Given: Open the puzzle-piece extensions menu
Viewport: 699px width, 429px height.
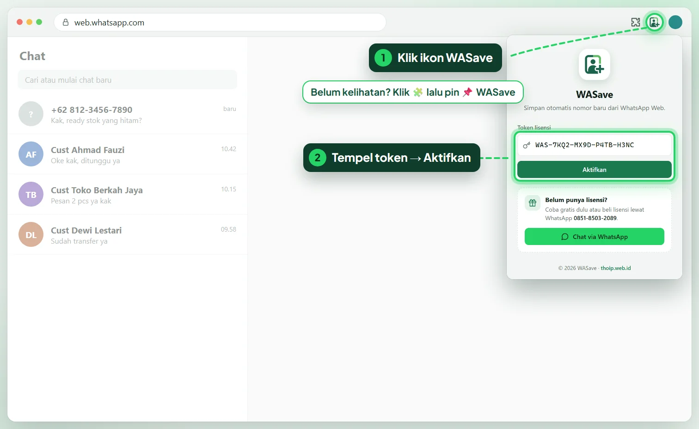Looking at the screenshot, I should (636, 22).
